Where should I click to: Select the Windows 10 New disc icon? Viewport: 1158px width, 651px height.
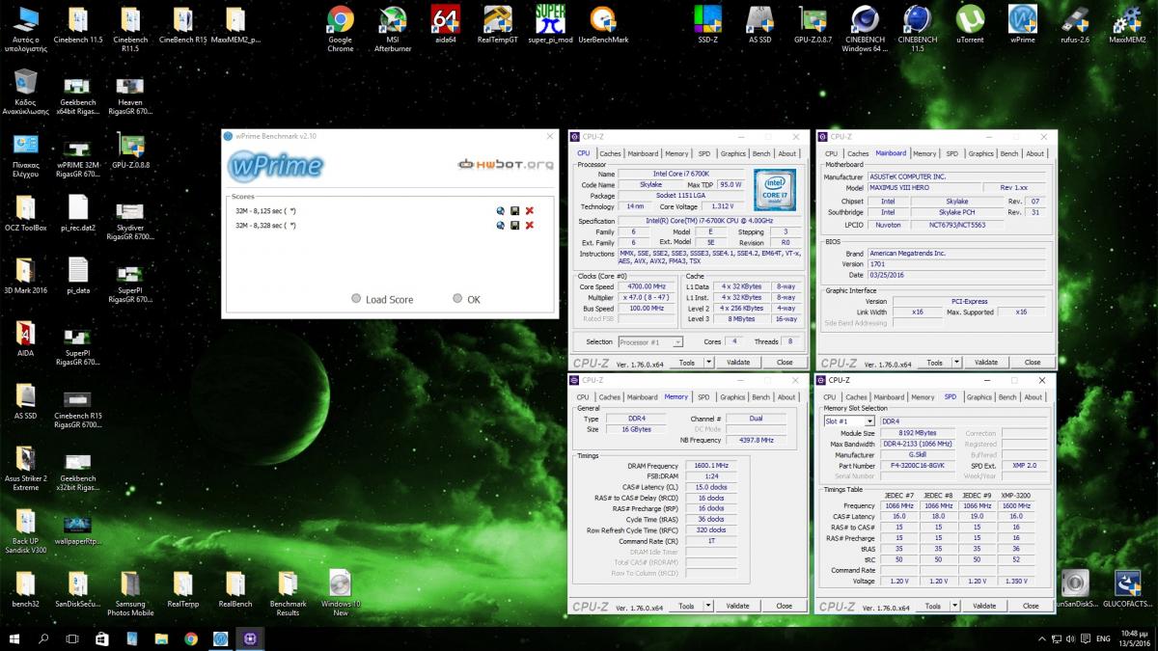(340, 592)
